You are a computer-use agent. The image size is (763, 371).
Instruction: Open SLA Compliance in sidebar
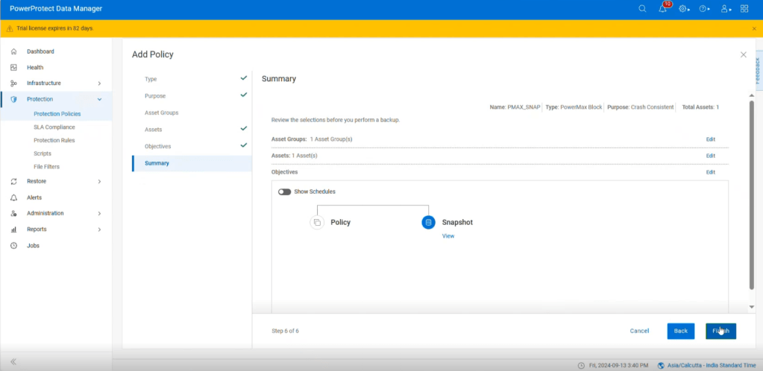click(x=54, y=127)
